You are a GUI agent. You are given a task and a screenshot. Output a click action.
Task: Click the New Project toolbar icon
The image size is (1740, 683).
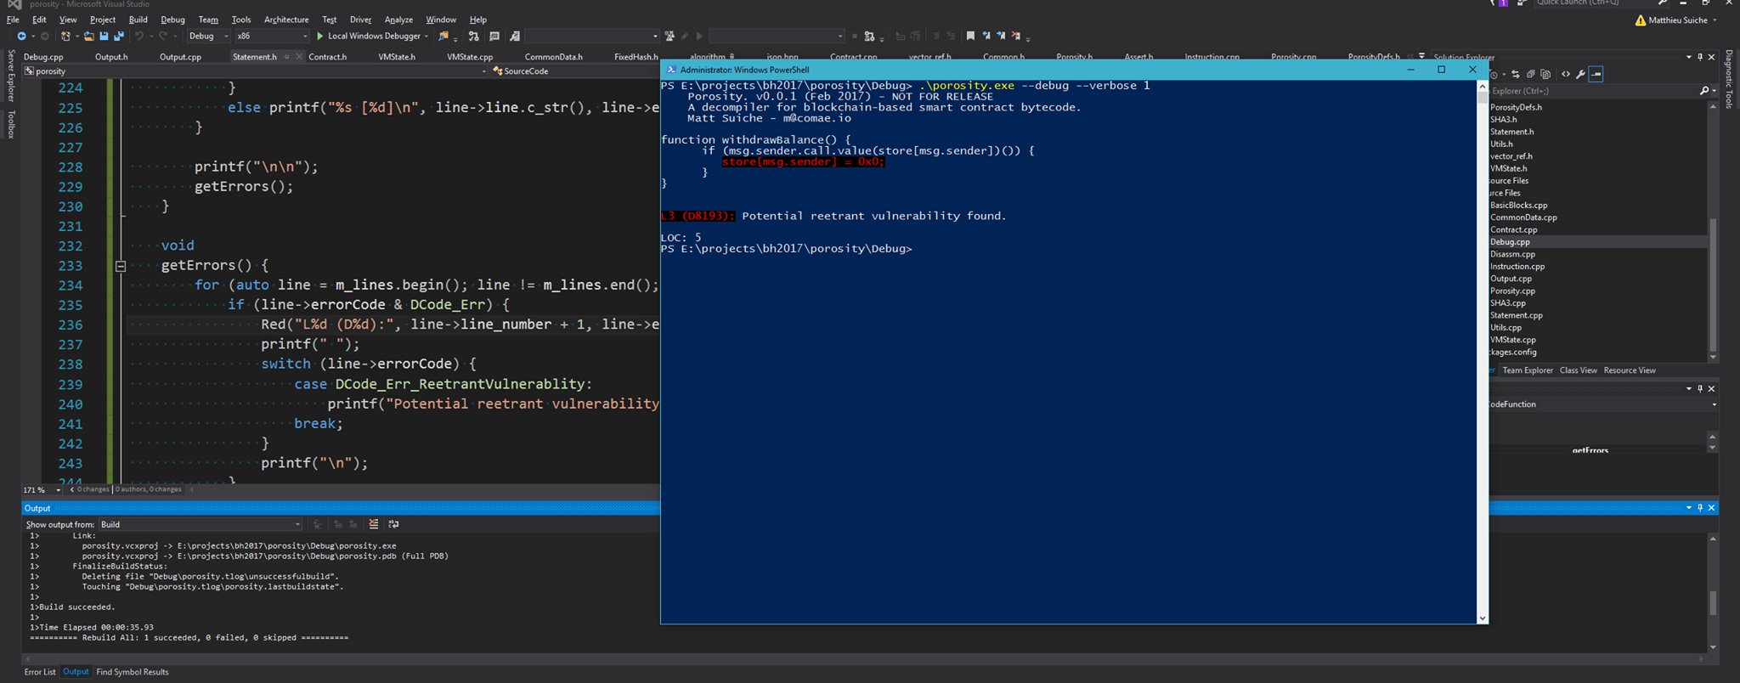[65, 36]
